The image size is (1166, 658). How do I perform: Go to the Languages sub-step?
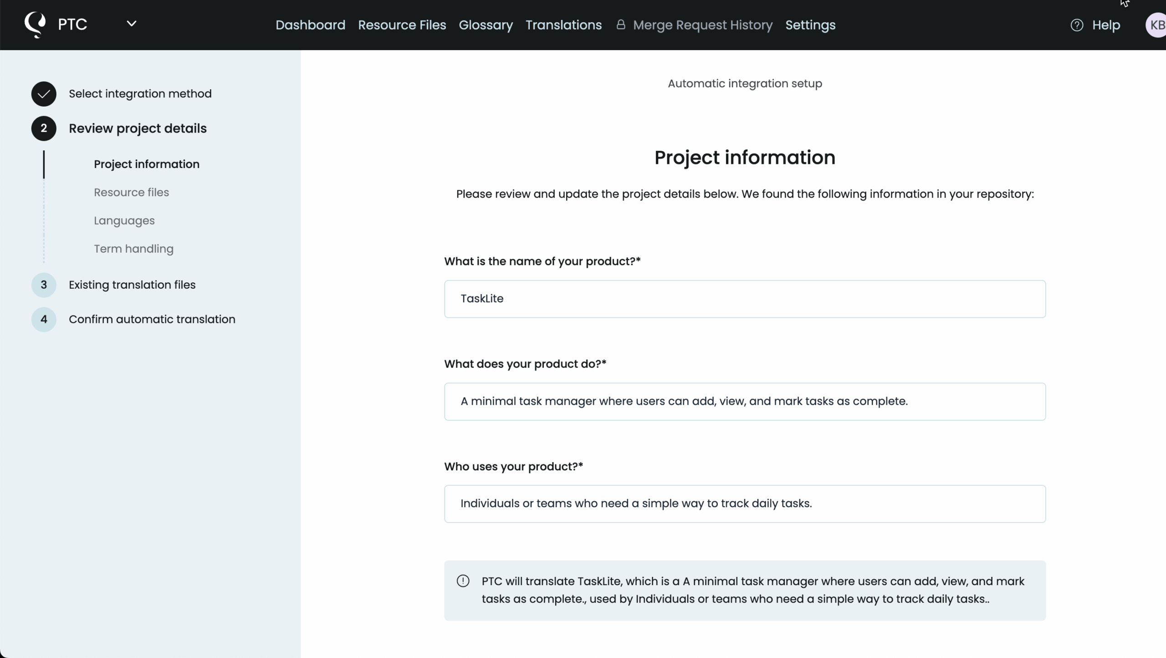pos(124,221)
